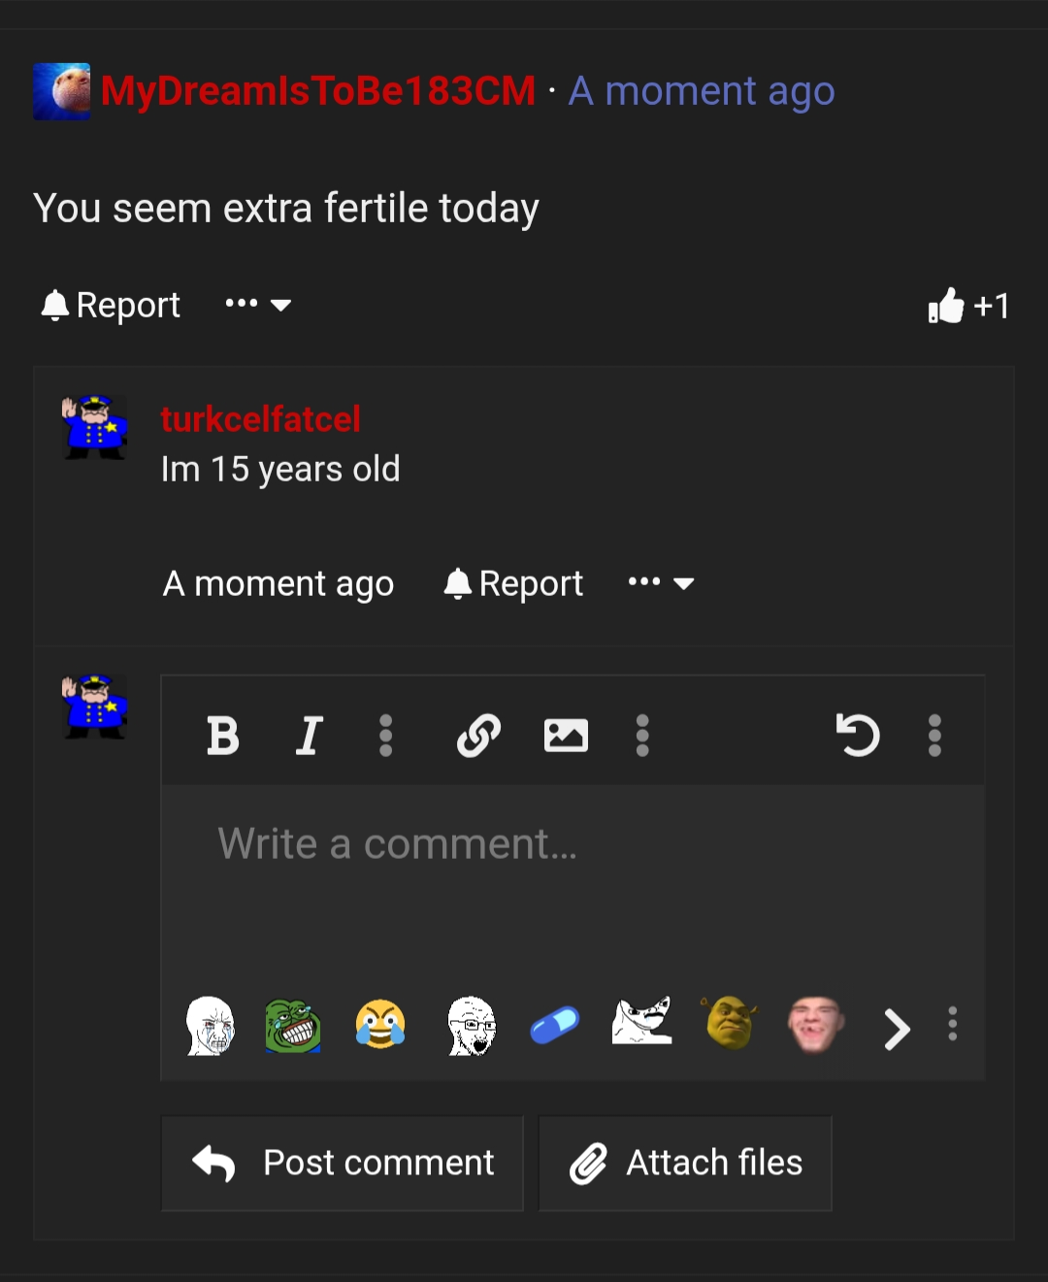The height and width of the screenshot is (1282, 1048).
Task: Select the crying Pepe emote
Action: 293,1026
